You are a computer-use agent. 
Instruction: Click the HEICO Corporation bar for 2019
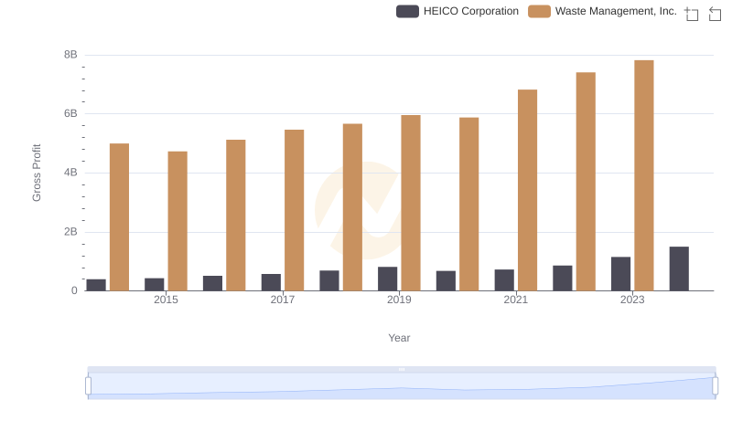pos(387,279)
